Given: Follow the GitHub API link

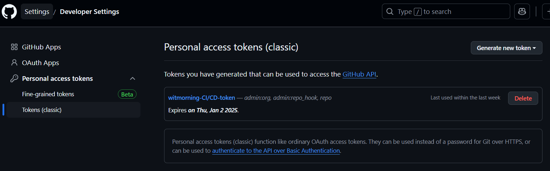Looking at the screenshot, I should click(359, 74).
